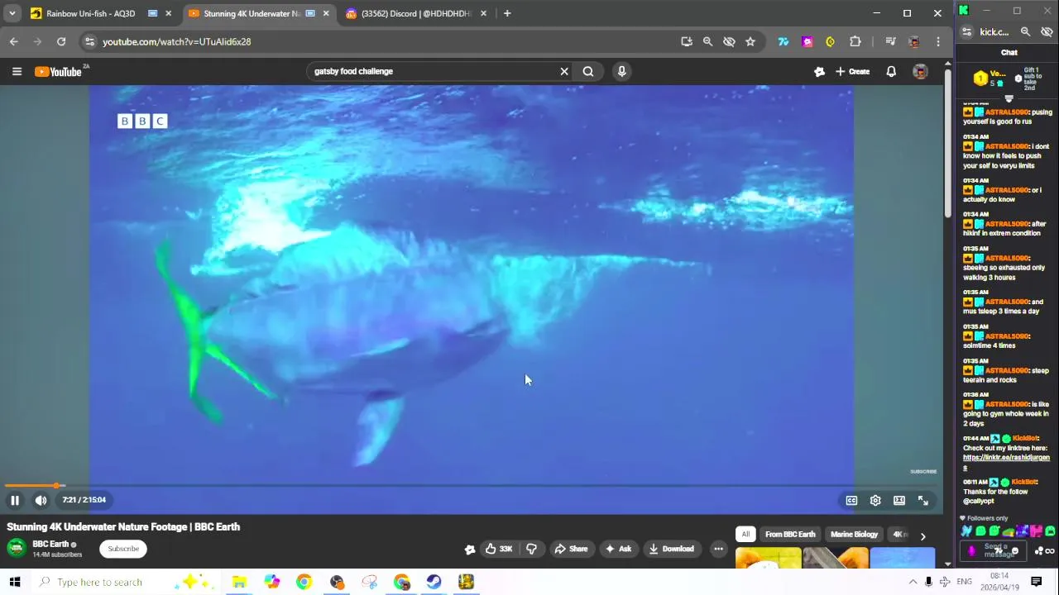Image resolution: width=1059 pixels, height=595 pixels.
Task: Subscribe to the BBC Earth channel
Action: point(123,549)
